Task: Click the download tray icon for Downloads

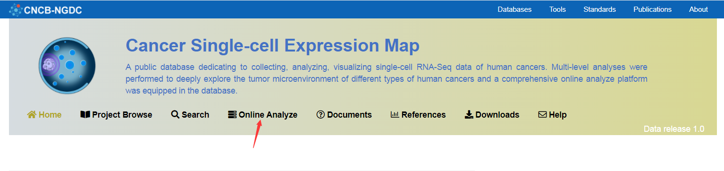Action: tap(469, 115)
